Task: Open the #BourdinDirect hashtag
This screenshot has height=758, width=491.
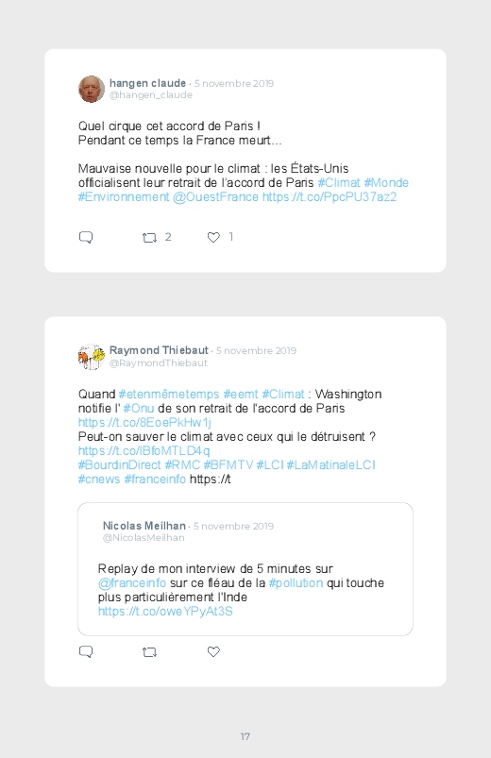Action: coord(120,464)
